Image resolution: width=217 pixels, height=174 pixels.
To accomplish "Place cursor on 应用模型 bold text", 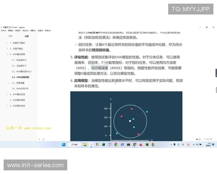I will point(81,80).
